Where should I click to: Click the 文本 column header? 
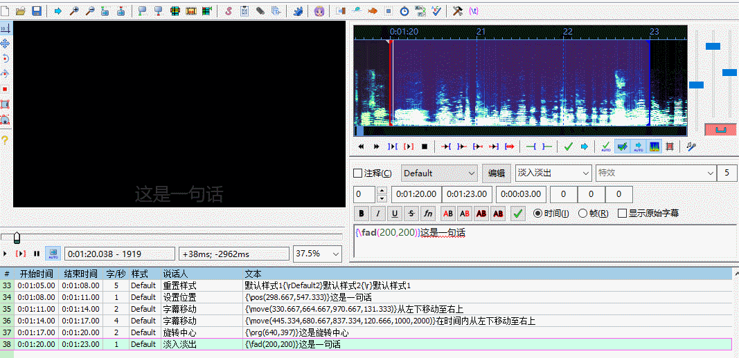click(x=253, y=274)
